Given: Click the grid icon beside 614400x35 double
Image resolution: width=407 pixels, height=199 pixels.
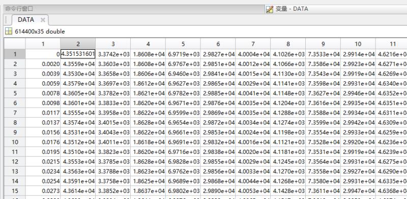Looking at the screenshot, I should [9, 31].
